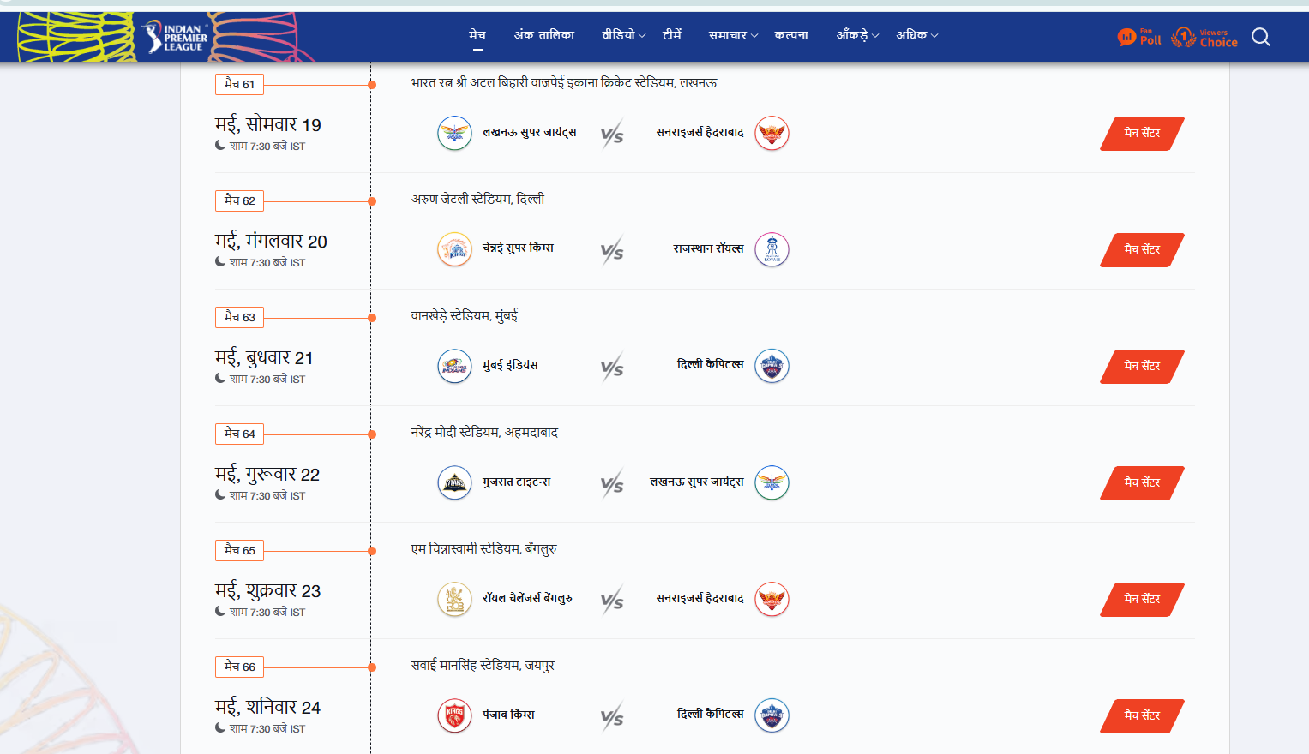
Task: Click Delhi Capitals logo in match 66
Action: click(x=772, y=715)
